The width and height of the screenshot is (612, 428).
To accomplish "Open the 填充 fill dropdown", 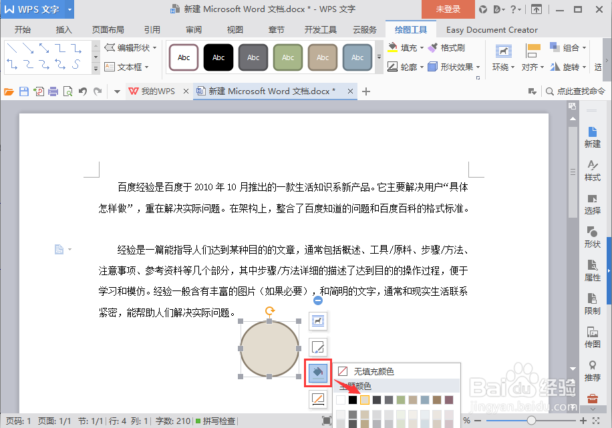I will (x=422, y=48).
